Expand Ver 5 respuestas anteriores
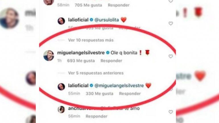The height and width of the screenshot is (123, 219). click(96, 73)
